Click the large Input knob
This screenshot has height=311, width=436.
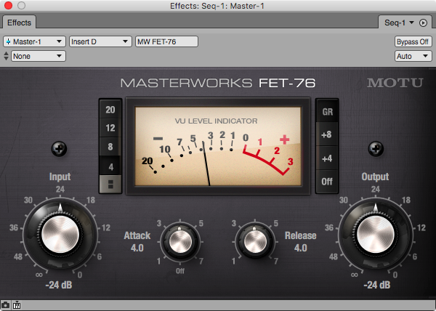pyautogui.click(x=60, y=234)
